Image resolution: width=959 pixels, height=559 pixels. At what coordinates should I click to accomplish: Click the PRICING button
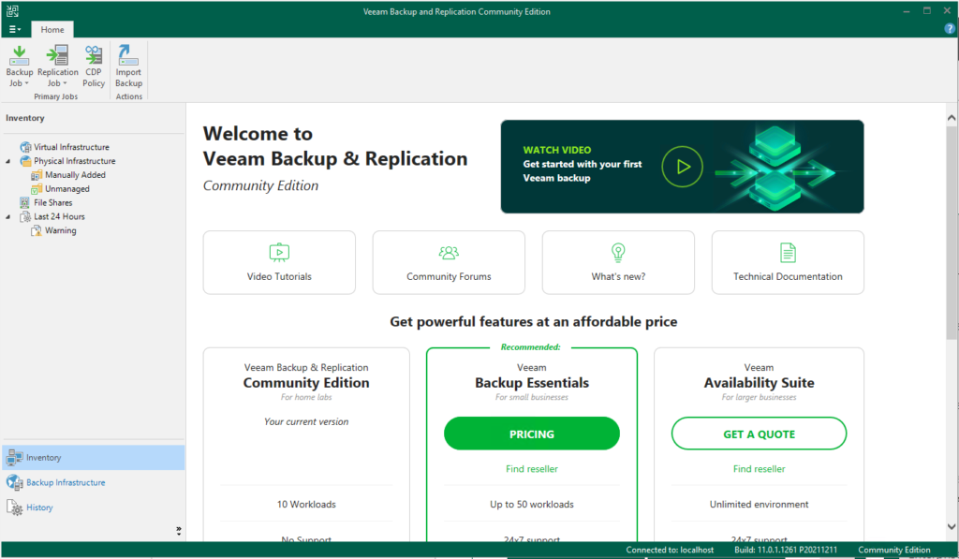(532, 434)
